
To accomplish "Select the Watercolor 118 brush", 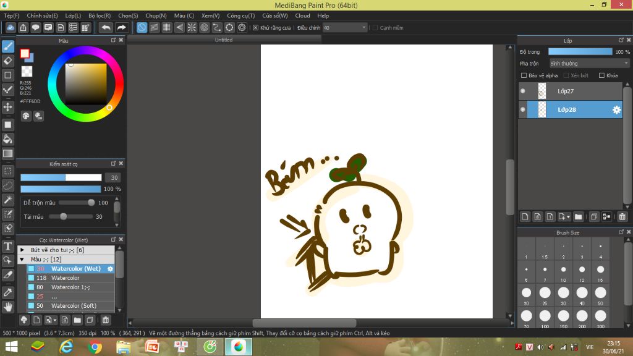I will tap(70, 278).
